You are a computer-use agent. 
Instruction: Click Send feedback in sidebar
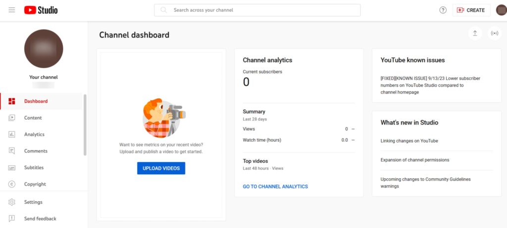[x=40, y=219]
